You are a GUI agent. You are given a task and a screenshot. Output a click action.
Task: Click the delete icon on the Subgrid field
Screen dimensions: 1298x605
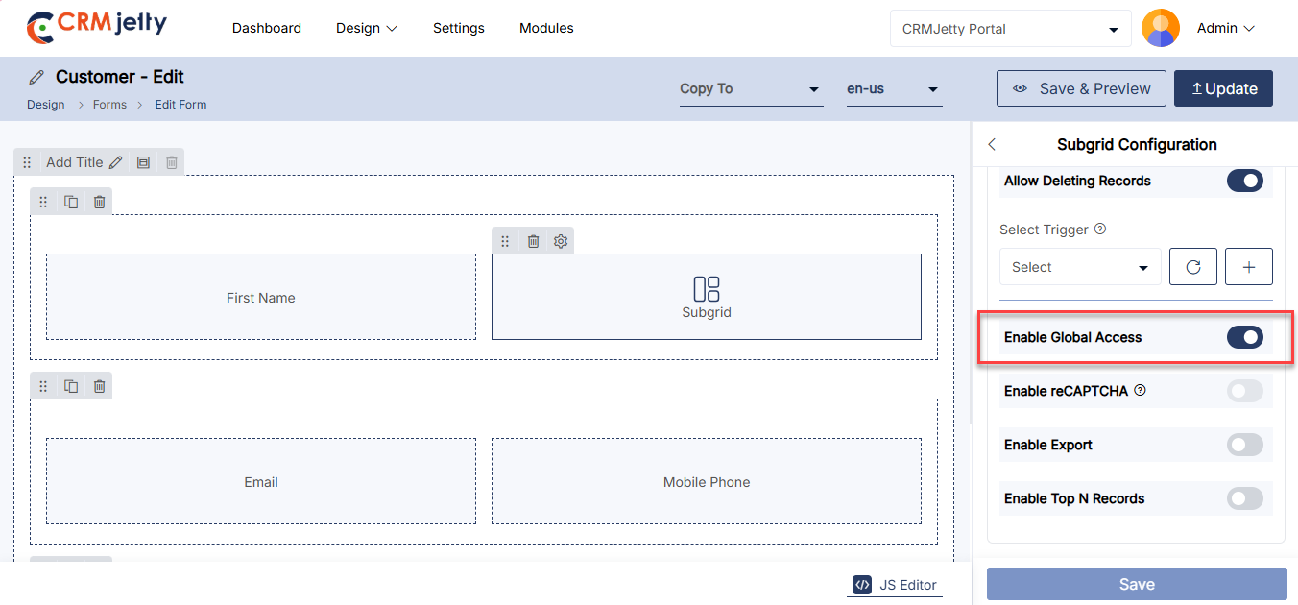(533, 241)
